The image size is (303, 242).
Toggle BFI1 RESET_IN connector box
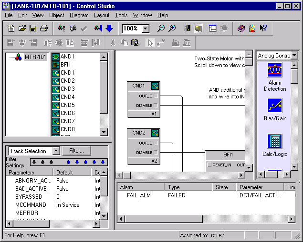coord(209,165)
